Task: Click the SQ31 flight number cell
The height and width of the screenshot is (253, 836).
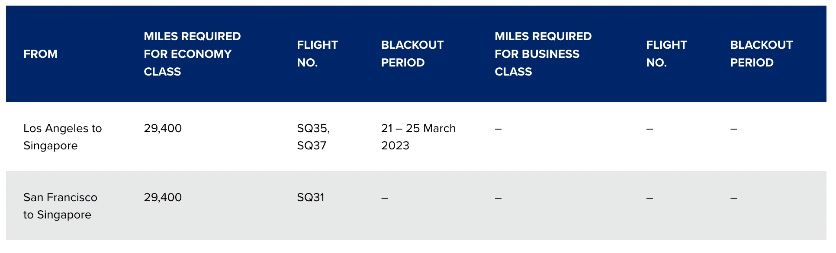Action: [x=310, y=197]
